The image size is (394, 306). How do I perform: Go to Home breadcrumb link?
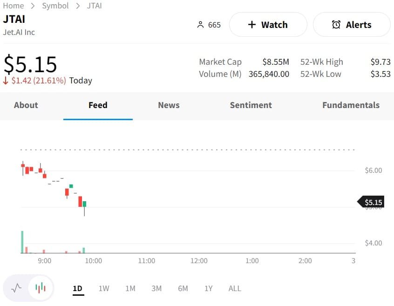pos(14,6)
